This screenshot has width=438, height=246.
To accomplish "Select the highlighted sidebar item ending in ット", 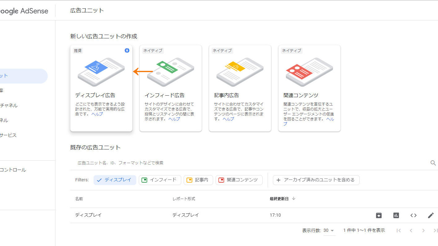I will 24,76.
